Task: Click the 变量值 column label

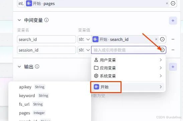Action: 84,30
